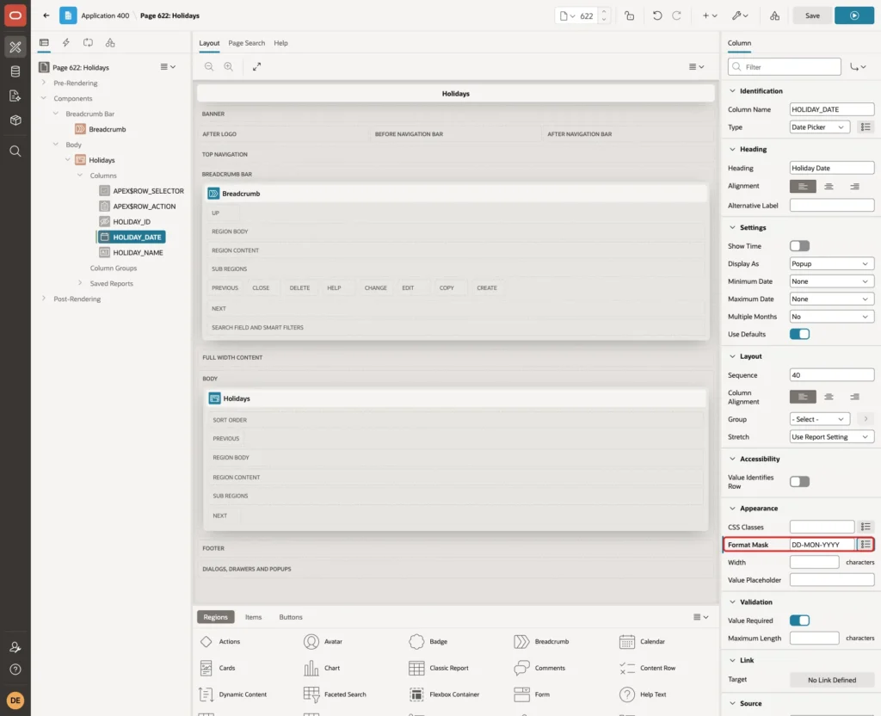
Task: Switch gallery to Items tab
Action: [x=254, y=617]
